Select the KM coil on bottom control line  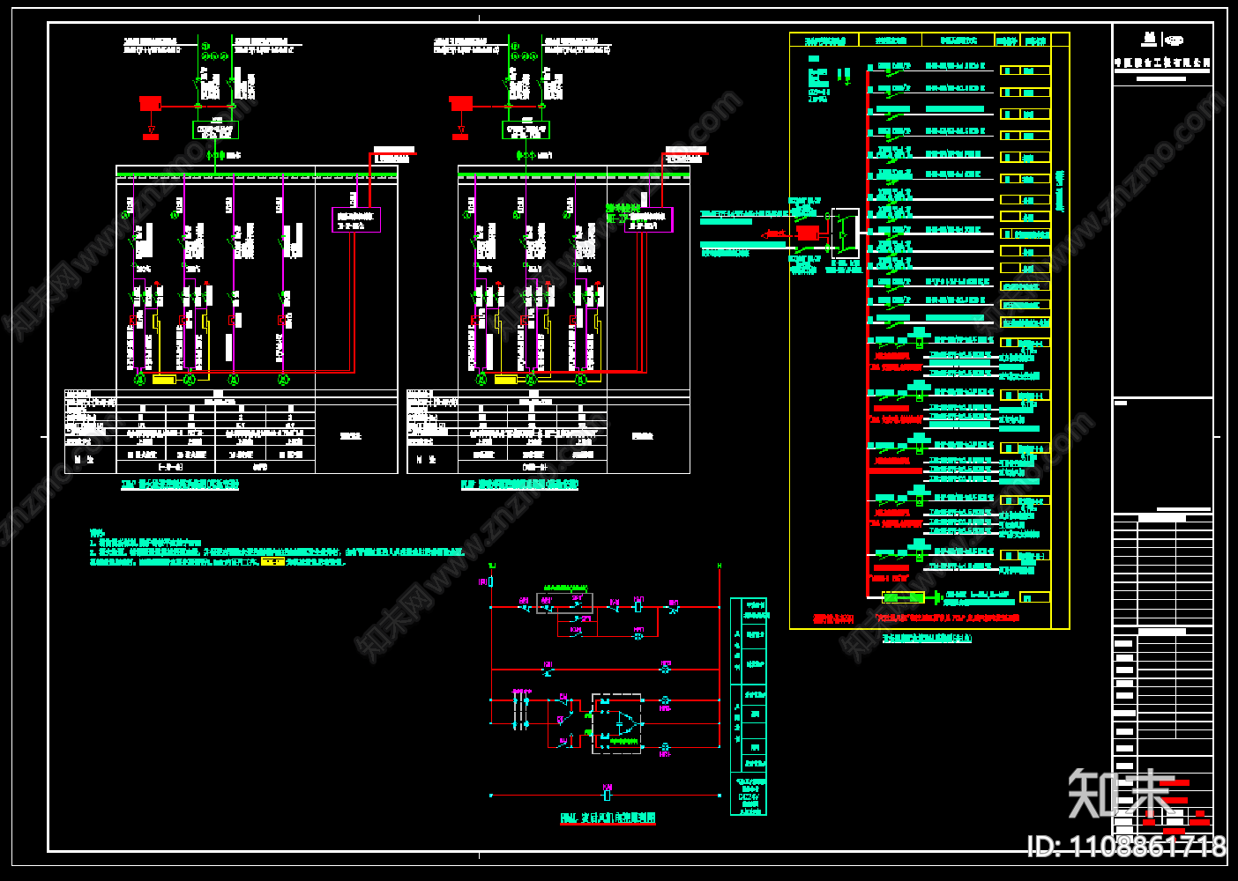coord(607,795)
